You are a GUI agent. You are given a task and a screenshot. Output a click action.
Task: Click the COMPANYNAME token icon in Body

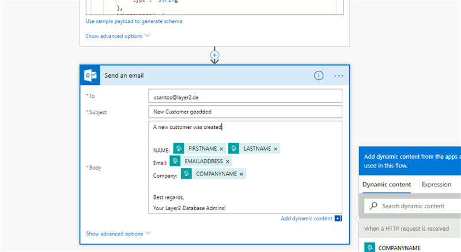187,174
